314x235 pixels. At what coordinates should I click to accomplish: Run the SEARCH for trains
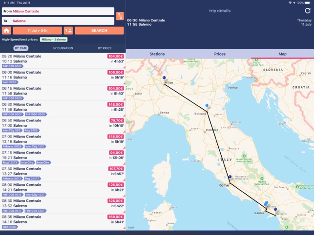pyautogui.click(x=99, y=31)
